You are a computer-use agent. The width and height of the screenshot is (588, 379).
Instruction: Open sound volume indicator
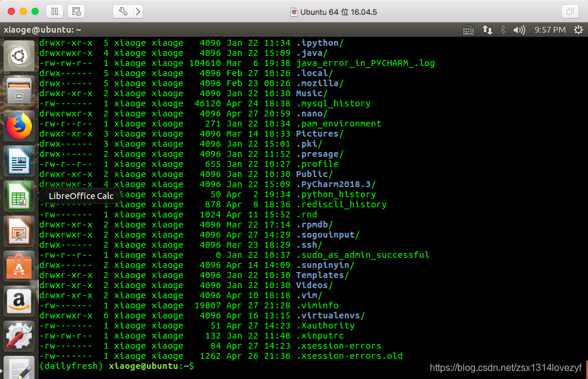pyautogui.click(x=519, y=30)
